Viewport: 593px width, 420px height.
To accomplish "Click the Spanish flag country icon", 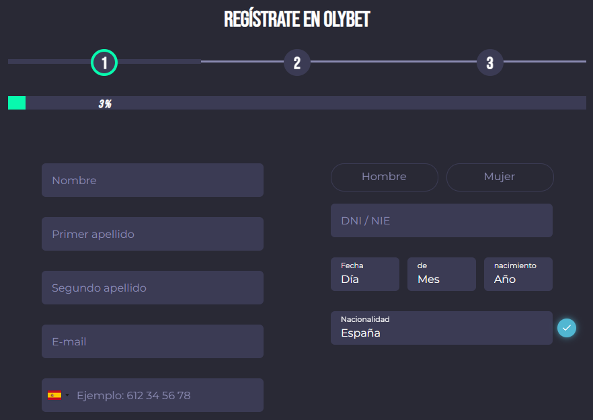I will click(54, 395).
